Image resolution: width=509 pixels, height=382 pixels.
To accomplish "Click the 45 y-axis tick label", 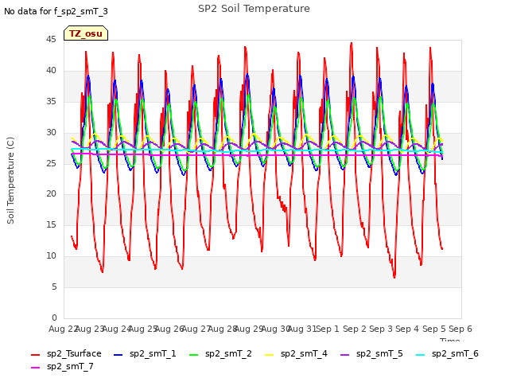I will pyautogui.click(x=51, y=40).
